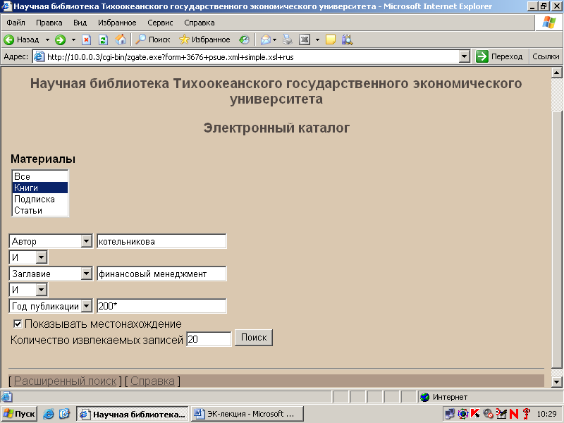Screen dimensions: 564x423
Task: Click the Ссылки links toolbar label
Action: click(x=546, y=56)
